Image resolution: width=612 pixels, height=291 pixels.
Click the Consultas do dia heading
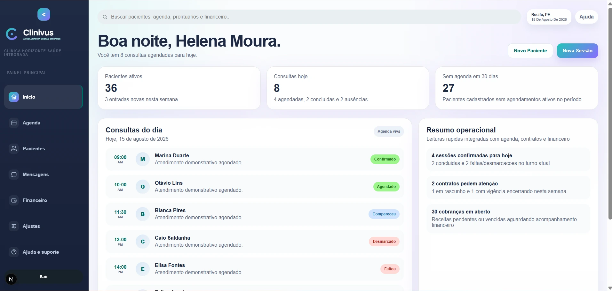[x=134, y=130]
